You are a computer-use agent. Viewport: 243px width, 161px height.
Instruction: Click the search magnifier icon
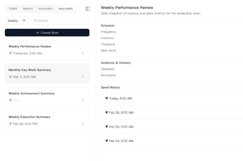[36, 20]
